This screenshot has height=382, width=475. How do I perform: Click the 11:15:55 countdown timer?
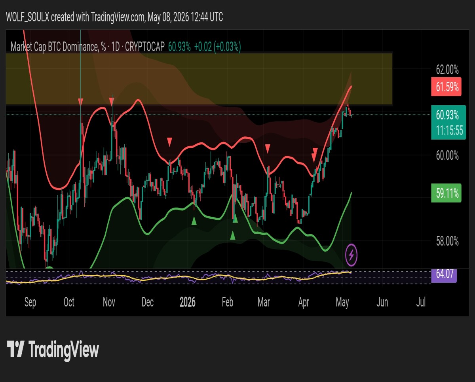[449, 131]
